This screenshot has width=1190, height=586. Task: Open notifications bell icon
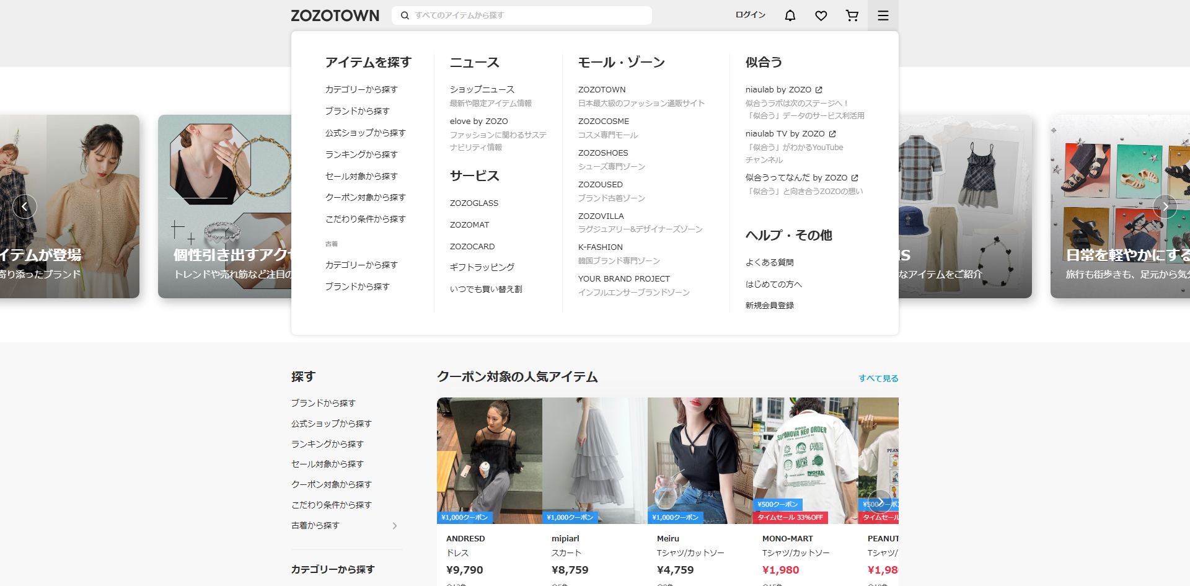790,16
